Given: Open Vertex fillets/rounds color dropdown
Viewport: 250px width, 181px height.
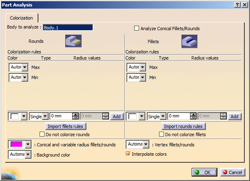Looking at the screenshot, I should pyautogui.click(x=146, y=144).
